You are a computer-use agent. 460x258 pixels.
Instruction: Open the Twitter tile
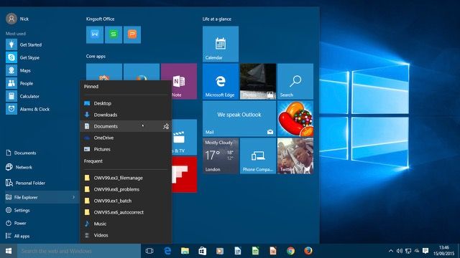click(295, 156)
